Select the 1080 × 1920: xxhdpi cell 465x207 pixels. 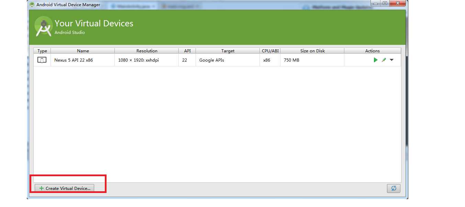point(147,60)
